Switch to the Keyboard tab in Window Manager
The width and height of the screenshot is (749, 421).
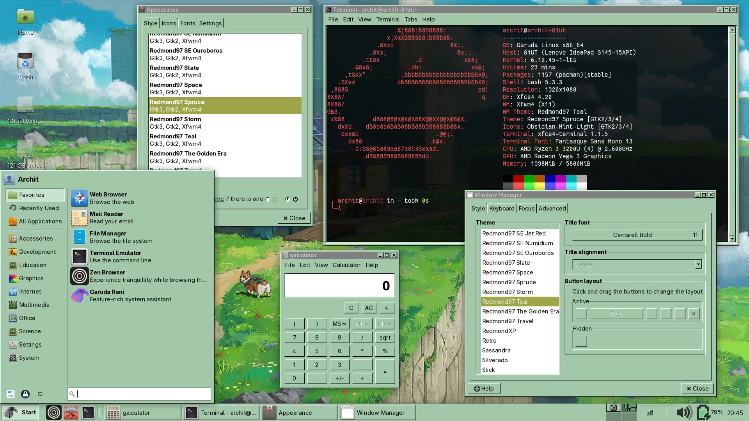coord(501,209)
